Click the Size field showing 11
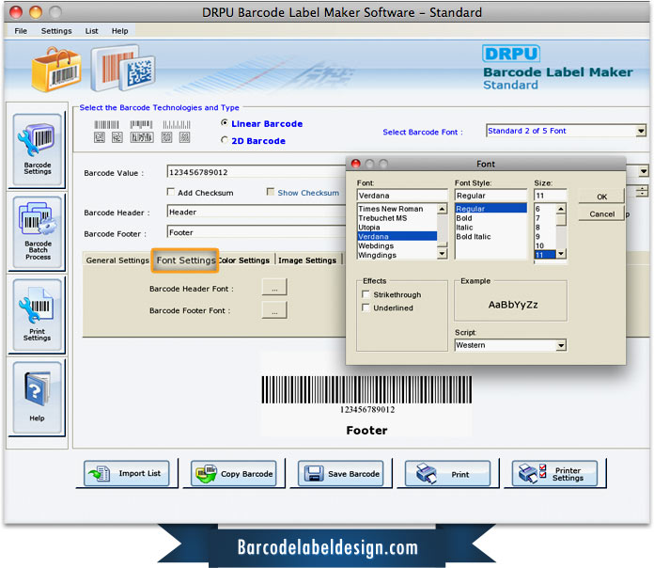Image resolution: width=654 pixels, height=568 pixels. [550, 196]
